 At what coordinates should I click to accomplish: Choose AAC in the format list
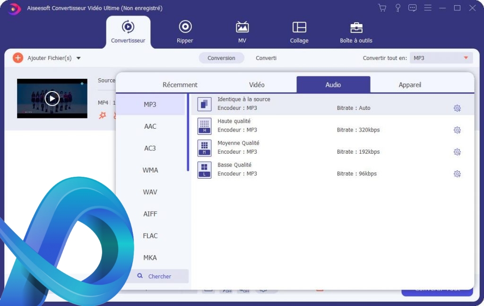tap(150, 126)
